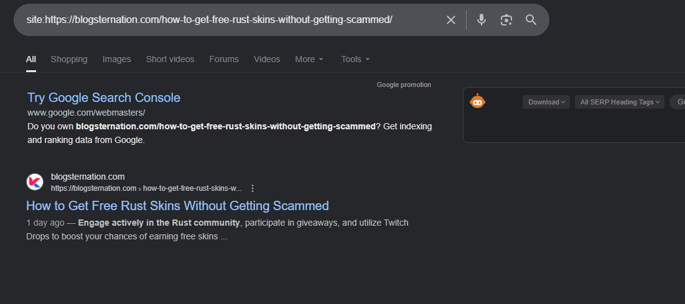Open the How to Get Free Rust Skins result

(177, 206)
